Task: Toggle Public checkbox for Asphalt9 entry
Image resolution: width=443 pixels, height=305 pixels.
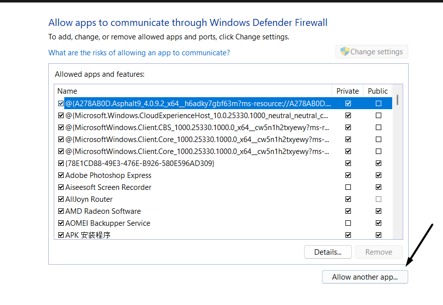Action: [379, 104]
